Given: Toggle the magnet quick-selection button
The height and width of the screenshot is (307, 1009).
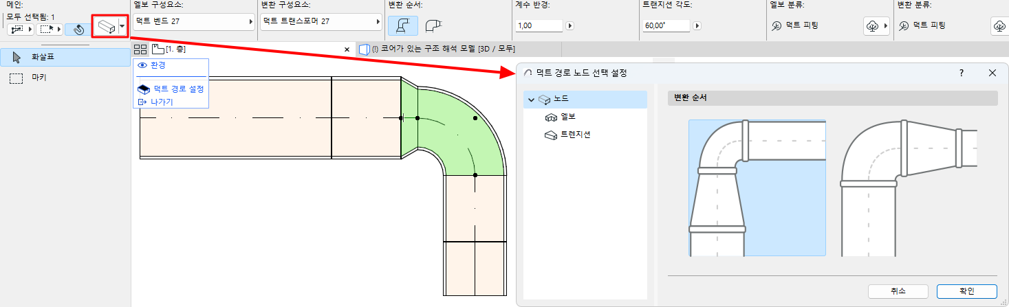Looking at the screenshot, I should (78, 30).
